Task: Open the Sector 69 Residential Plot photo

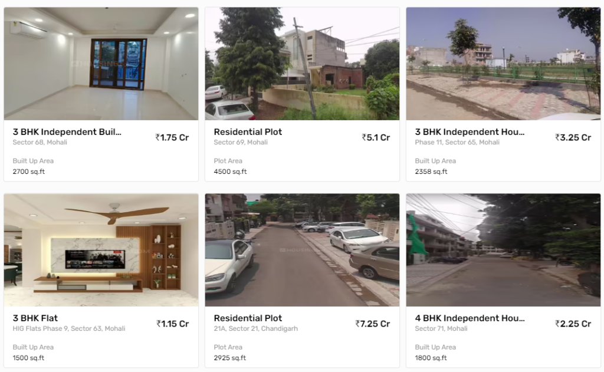Action: tap(302, 64)
